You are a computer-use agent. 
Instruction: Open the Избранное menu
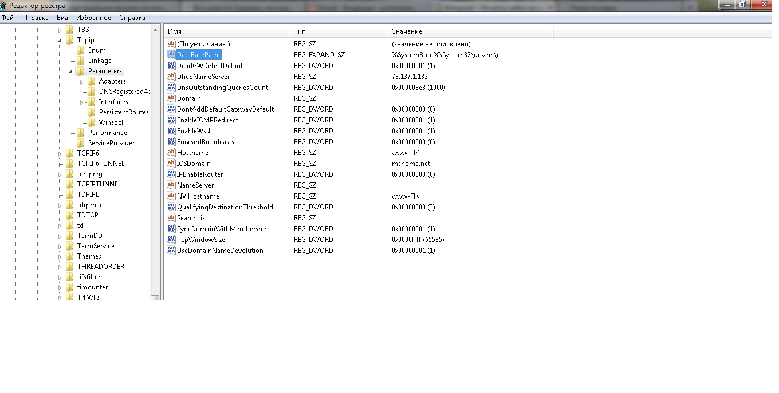point(93,18)
